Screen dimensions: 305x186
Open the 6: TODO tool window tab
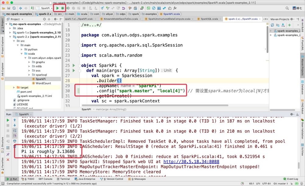click(28, 179)
